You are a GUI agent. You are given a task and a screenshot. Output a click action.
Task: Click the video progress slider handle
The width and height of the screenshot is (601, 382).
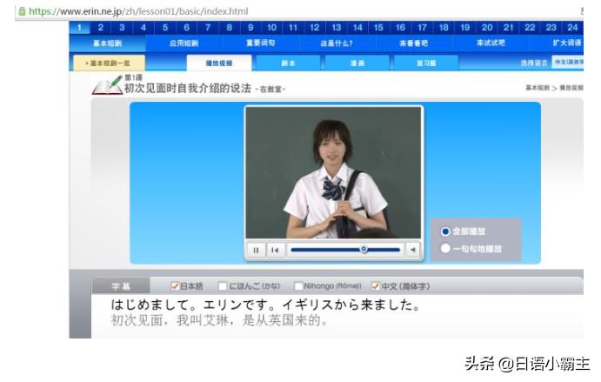click(x=364, y=249)
